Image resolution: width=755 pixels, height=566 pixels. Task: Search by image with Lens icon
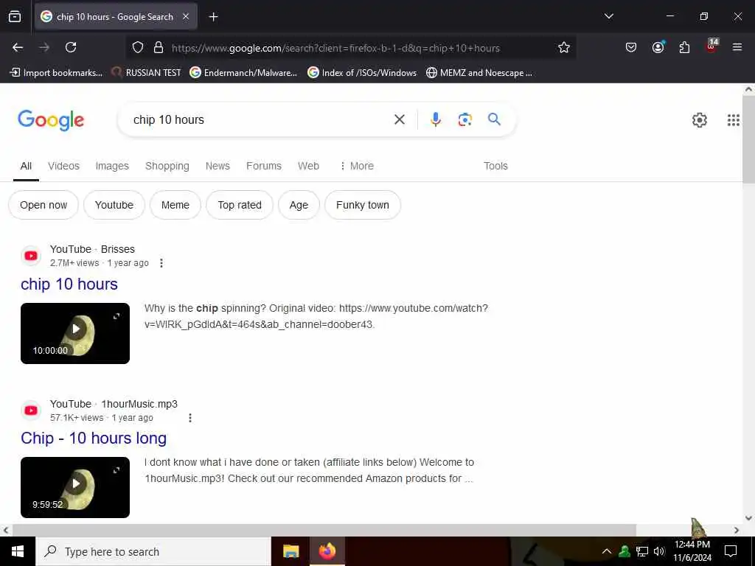point(465,119)
